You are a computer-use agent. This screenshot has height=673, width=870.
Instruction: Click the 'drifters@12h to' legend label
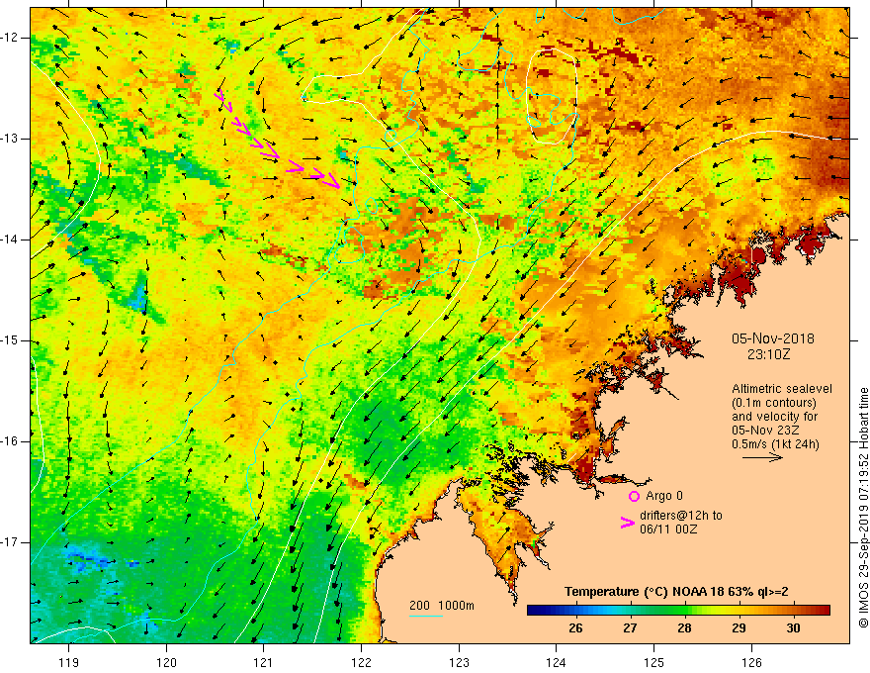point(681,516)
